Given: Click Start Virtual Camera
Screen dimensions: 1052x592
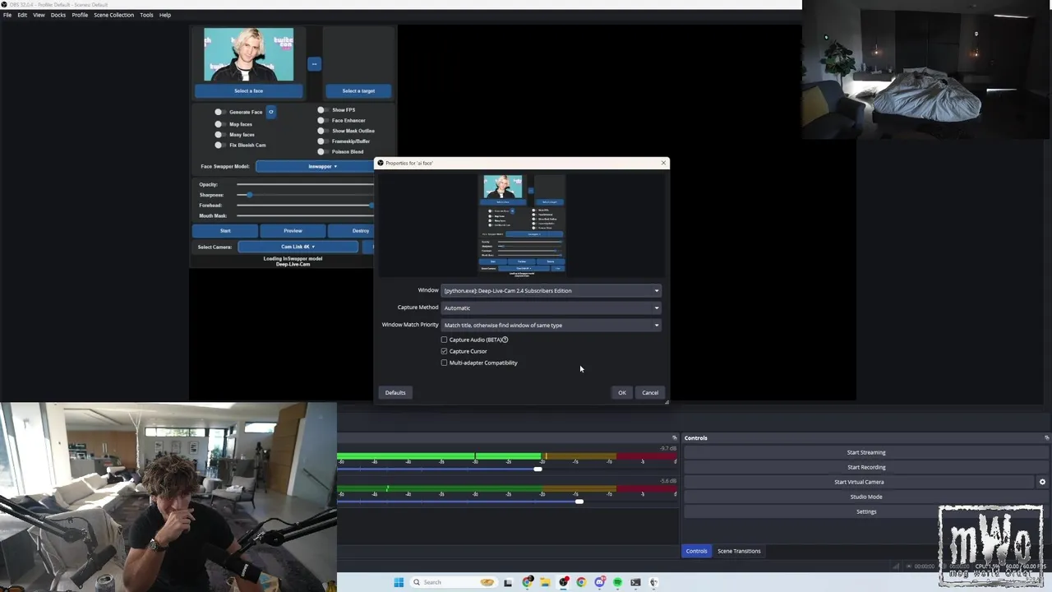Looking at the screenshot, I should click(x=859, y=482).
